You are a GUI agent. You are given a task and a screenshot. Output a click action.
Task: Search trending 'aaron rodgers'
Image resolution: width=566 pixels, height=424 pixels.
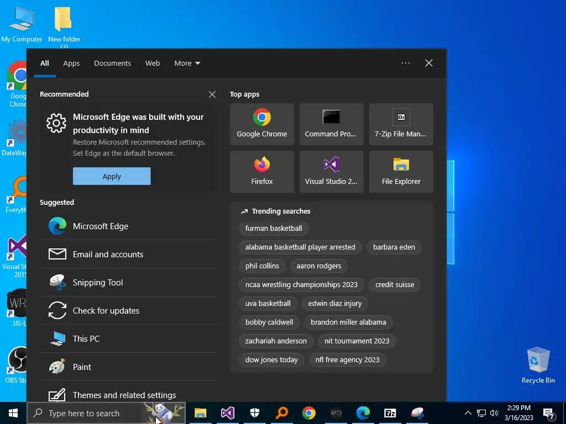tap(319, 266)
